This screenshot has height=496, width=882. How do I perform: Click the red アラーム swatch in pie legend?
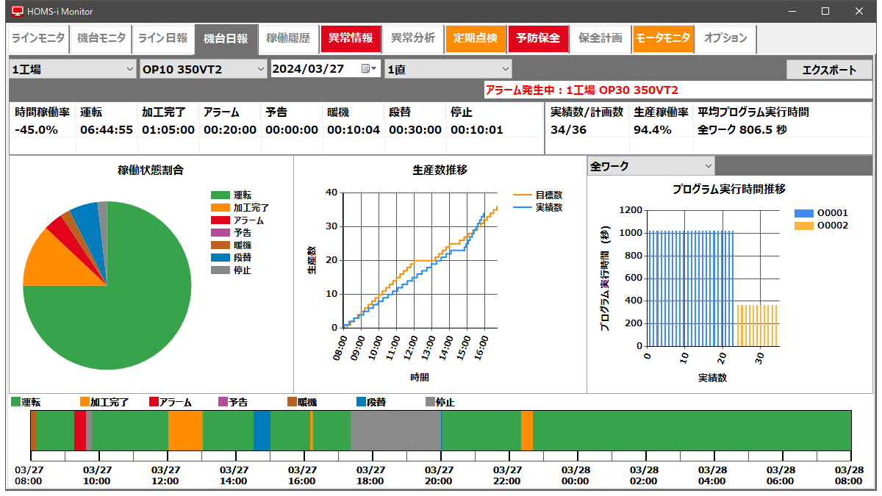click(220, 220)
